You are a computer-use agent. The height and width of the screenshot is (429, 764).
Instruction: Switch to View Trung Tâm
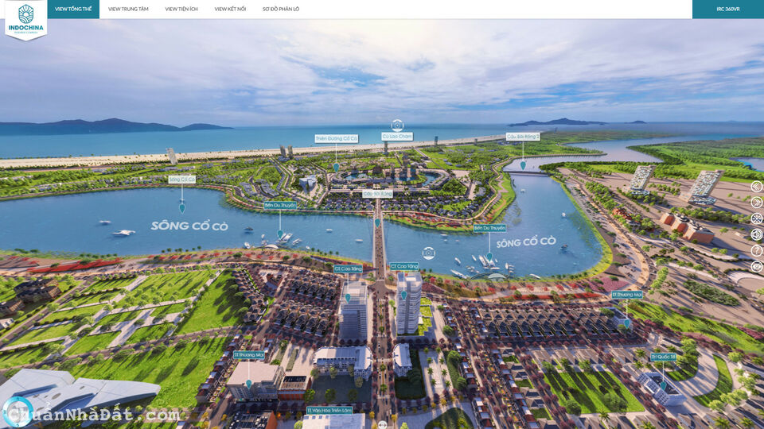128,9
